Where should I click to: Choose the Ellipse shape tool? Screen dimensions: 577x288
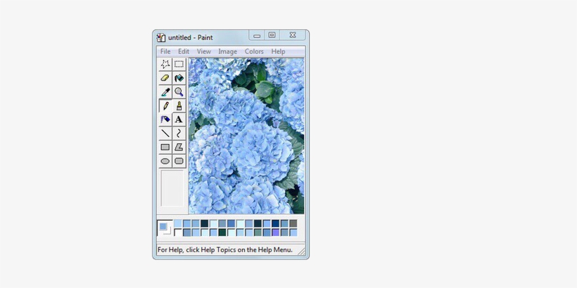click(x=165, y=161)
